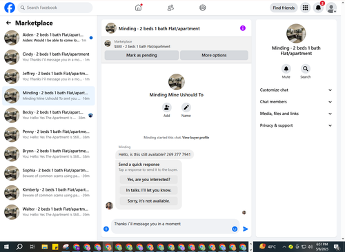Click the Name pencil edit icon
The height and width of the screenshot is (252, 345).
pos(186,107)
